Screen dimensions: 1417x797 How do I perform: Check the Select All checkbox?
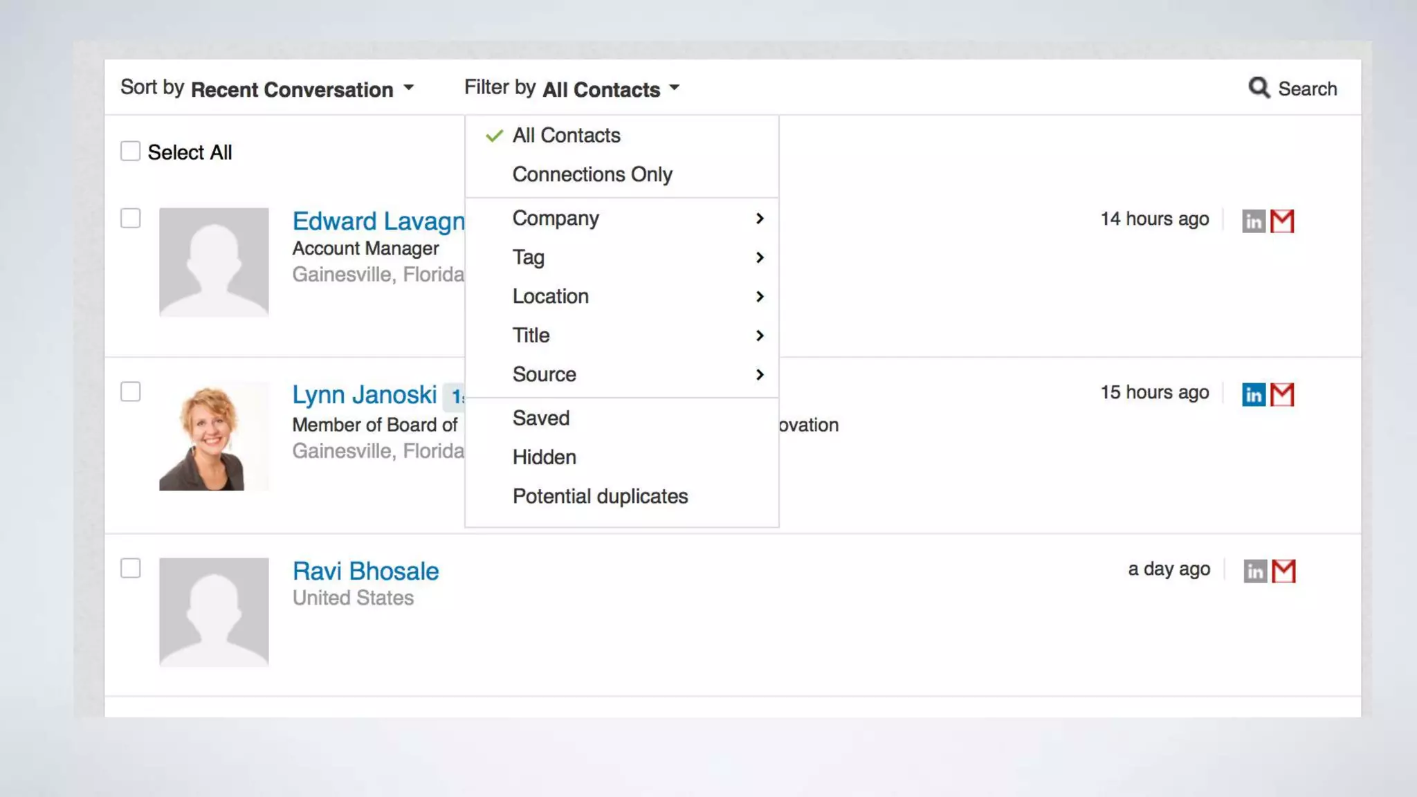(x=130, y=151)
